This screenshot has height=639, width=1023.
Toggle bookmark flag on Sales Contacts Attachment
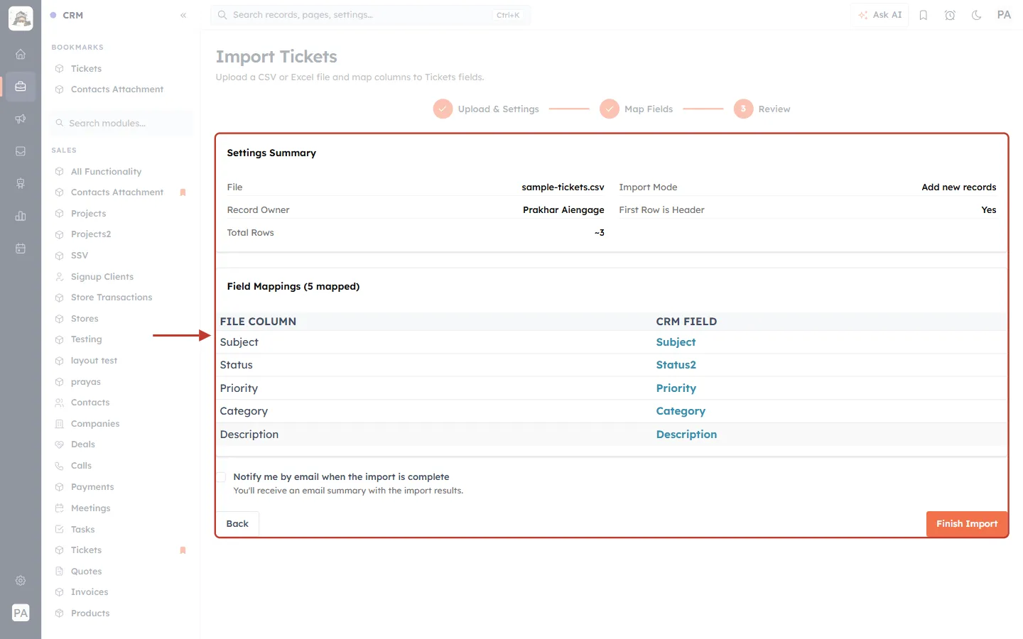click(183, 192)
